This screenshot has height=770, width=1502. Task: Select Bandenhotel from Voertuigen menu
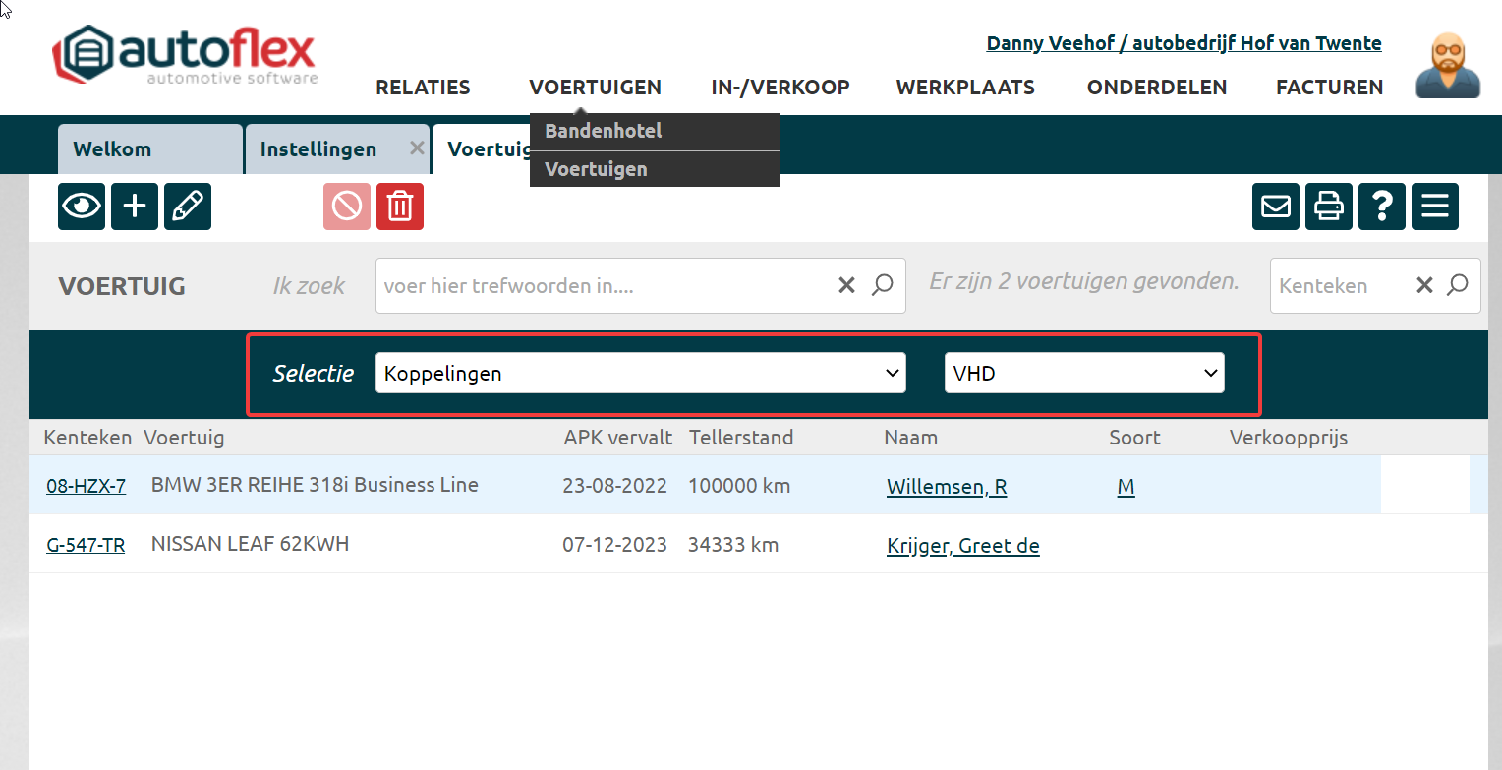[604, 131]
